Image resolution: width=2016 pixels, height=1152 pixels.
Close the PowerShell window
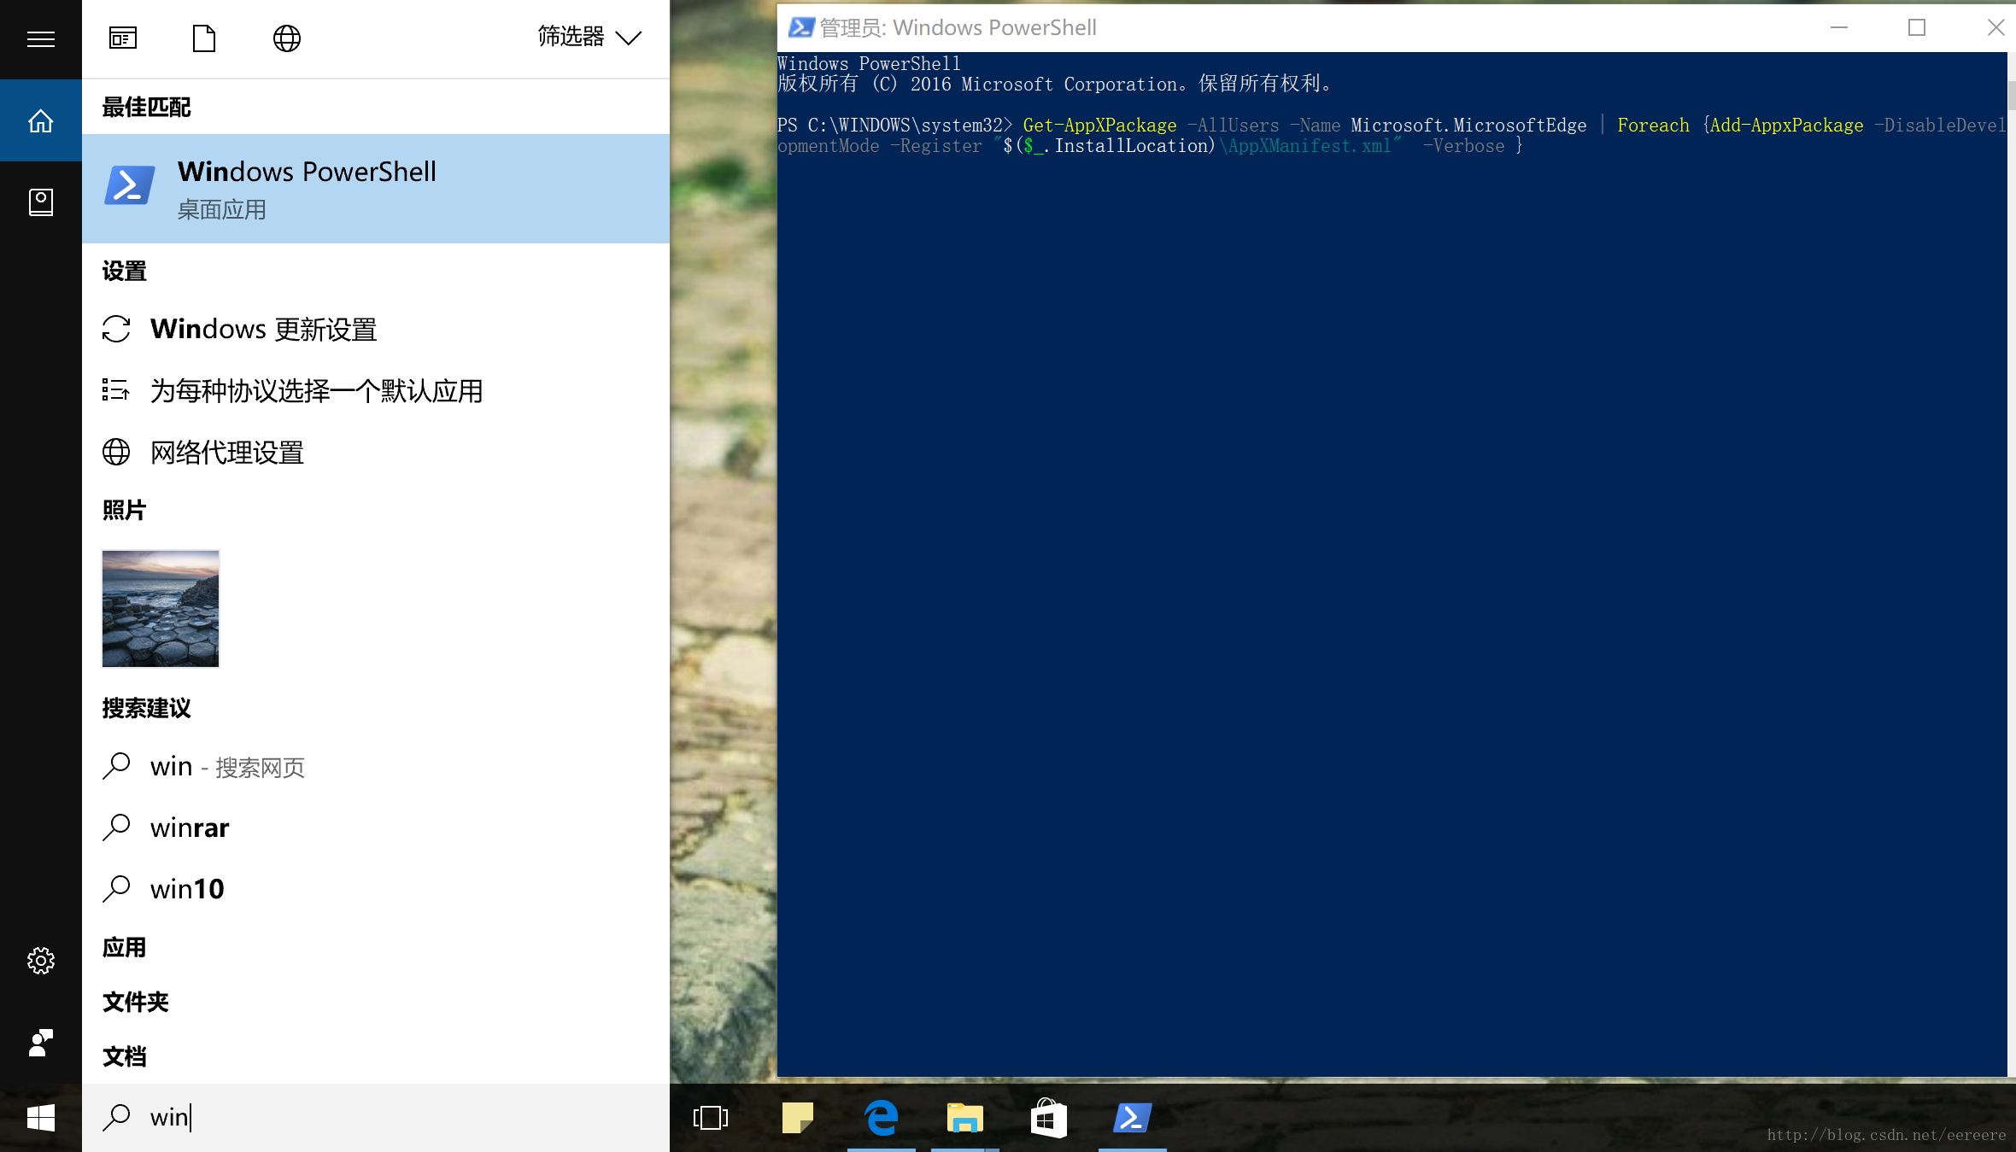1995,28
